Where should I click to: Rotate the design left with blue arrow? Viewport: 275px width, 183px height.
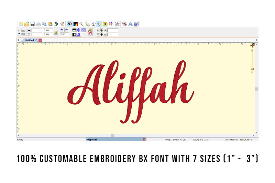coord(62,30)
